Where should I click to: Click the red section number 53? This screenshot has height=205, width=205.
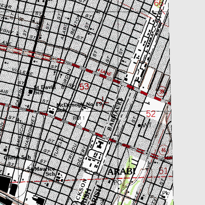pyautogui.click(x=84, y=86)
